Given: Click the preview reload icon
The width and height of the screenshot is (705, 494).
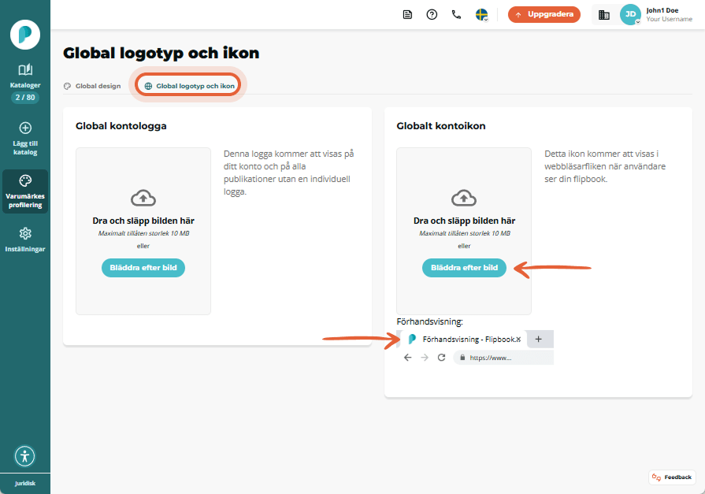Looking at the screenshot, I should [442, 358].
